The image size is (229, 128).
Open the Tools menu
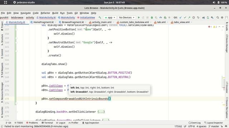pos(69,13)
